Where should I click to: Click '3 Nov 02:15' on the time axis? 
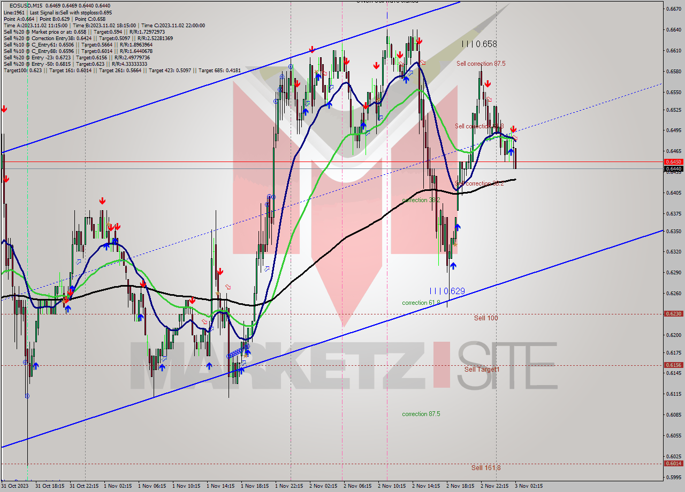tap(530, 486)
